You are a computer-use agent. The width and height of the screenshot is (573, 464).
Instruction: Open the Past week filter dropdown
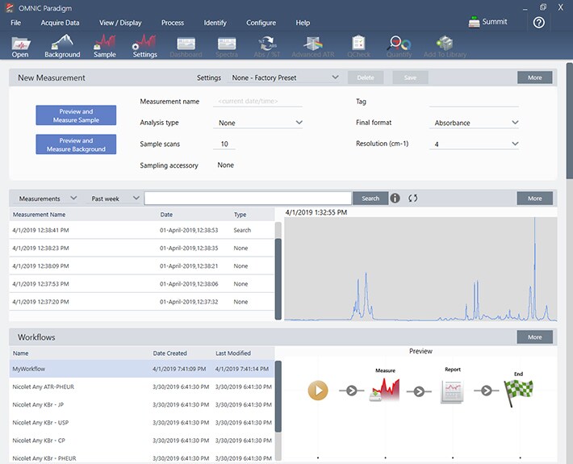[114, 198]
